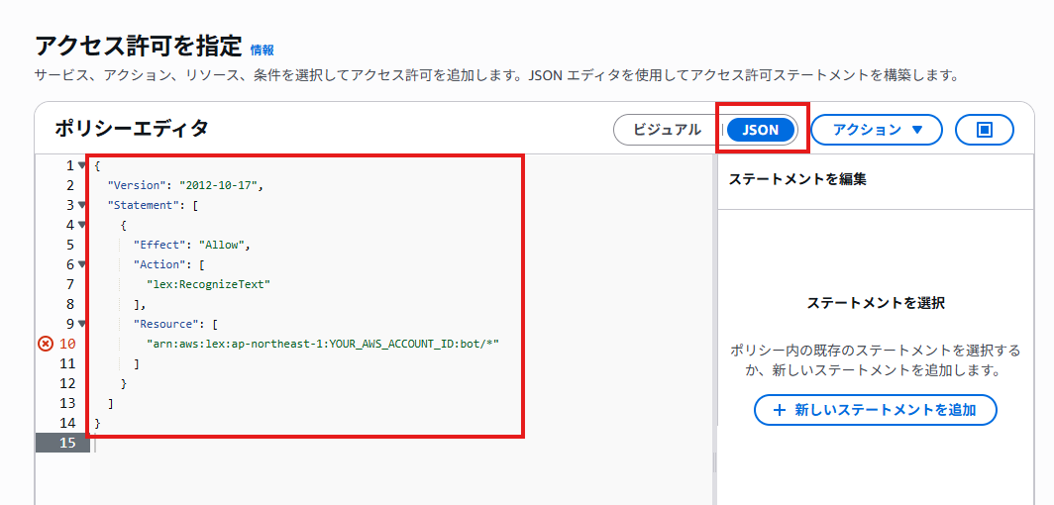1054x505 pixels.
Task: Click line number 14 in the gutter
Action: (67, 423)
